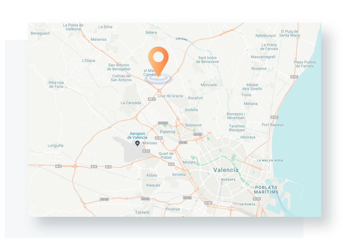
Task: Click the V-15 road shield
Action: click(257, 199)
